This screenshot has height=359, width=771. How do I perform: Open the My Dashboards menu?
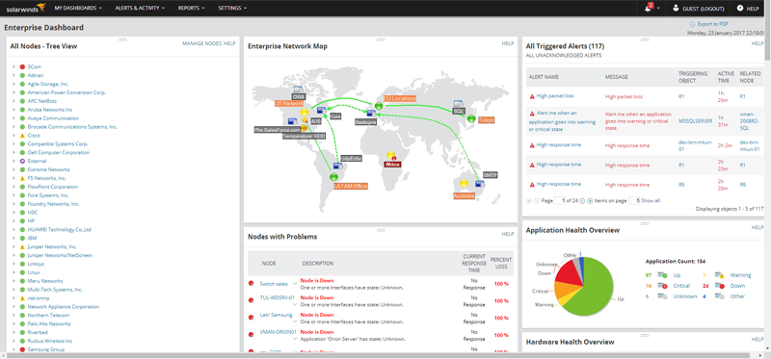click(x=78, y=9)
